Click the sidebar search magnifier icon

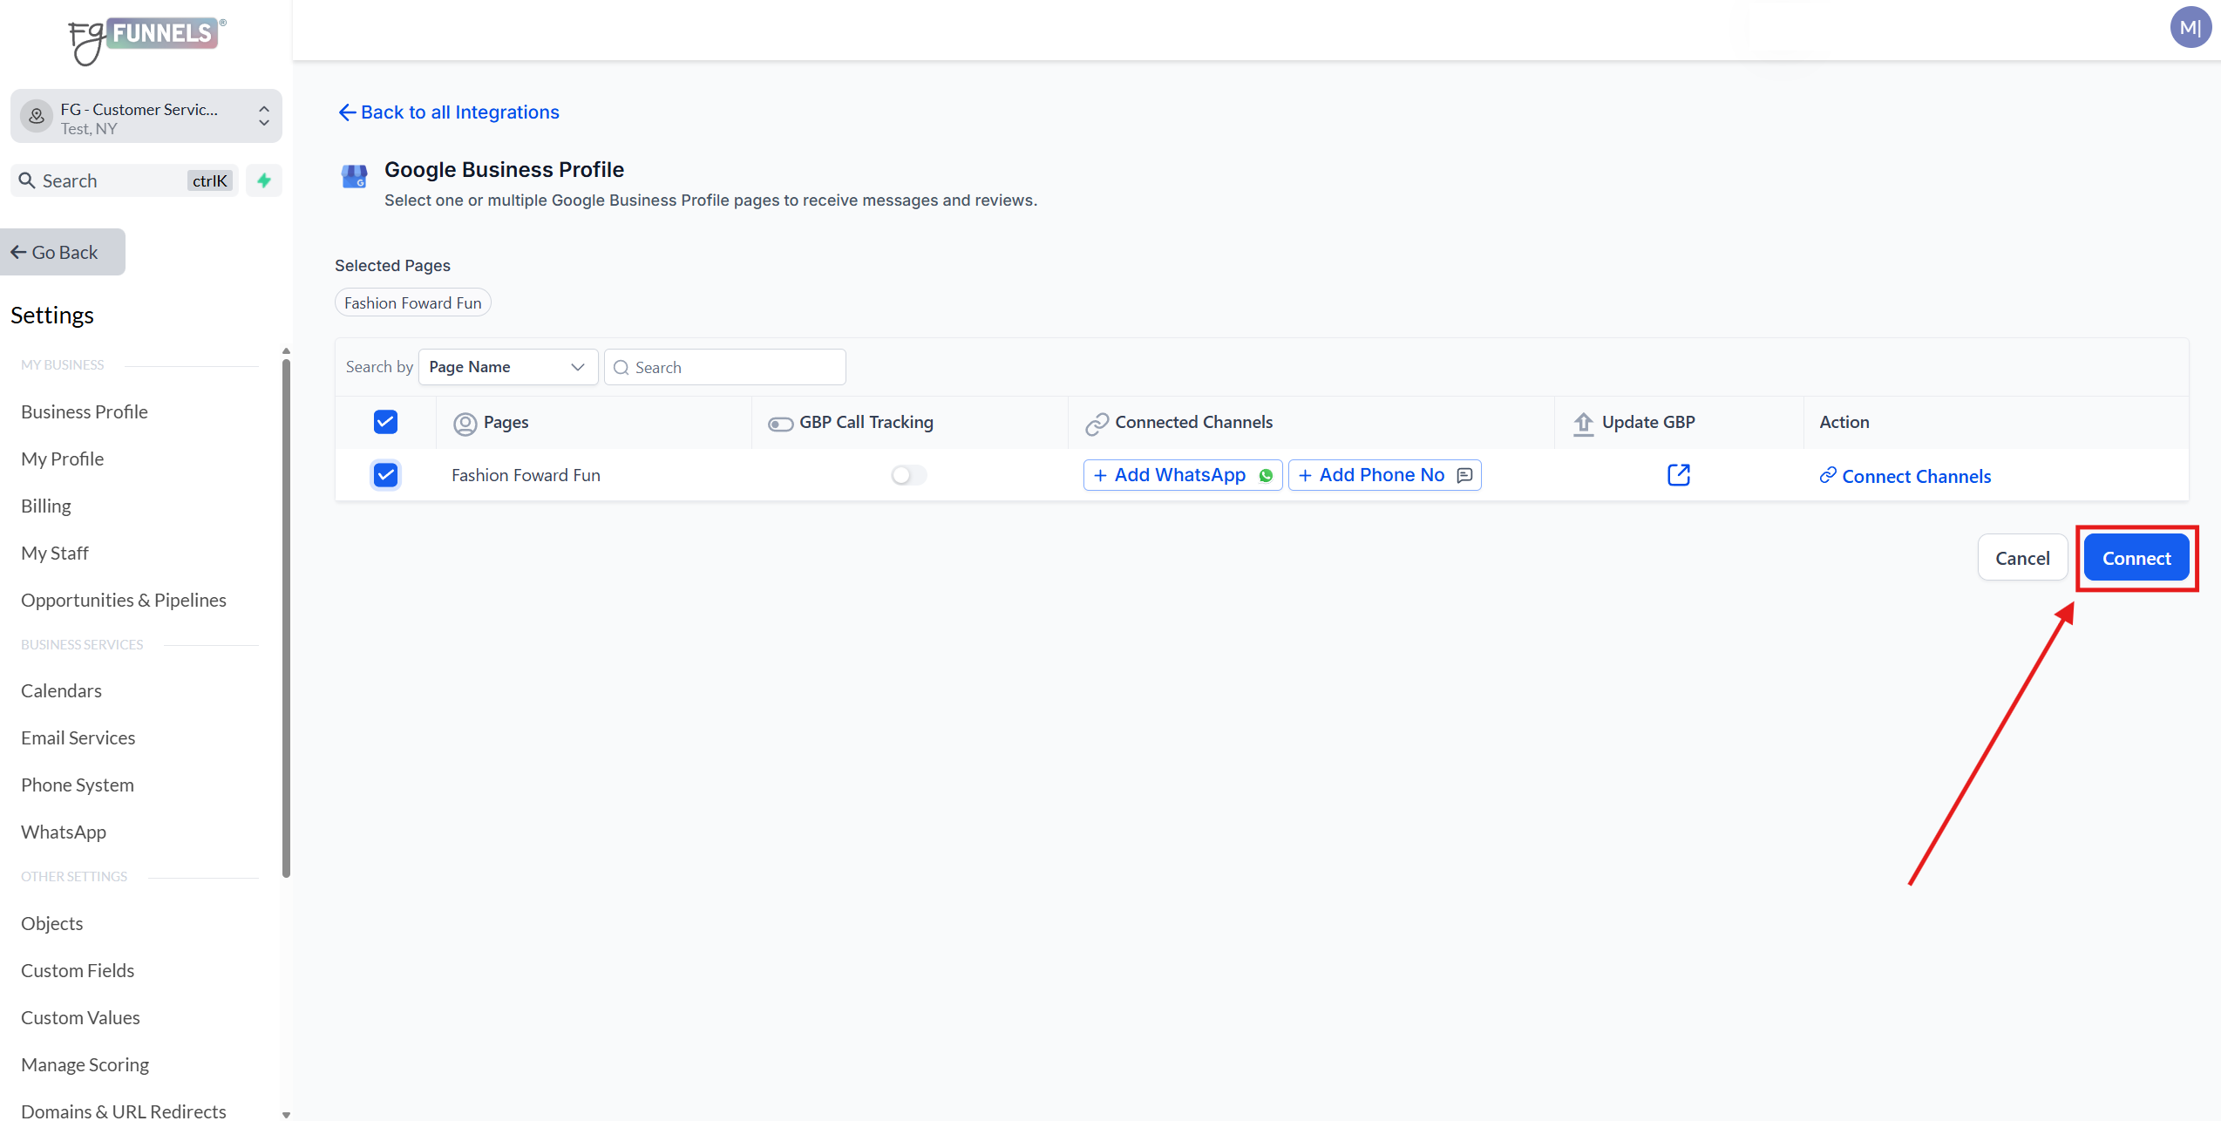tap(27, 180)
